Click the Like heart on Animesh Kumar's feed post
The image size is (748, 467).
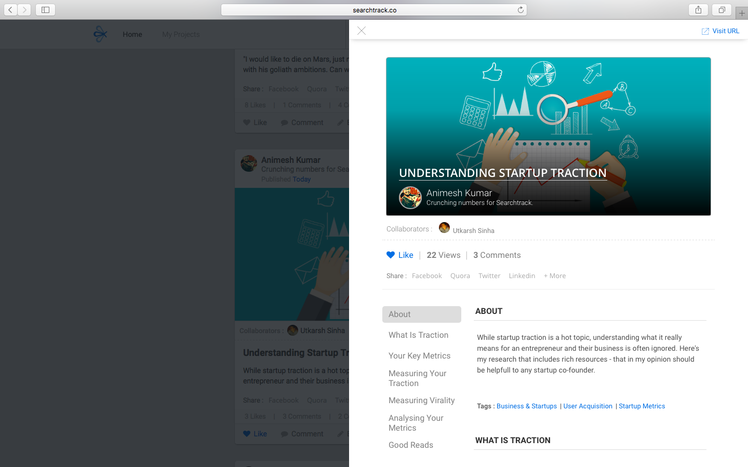tap(247, 434)
